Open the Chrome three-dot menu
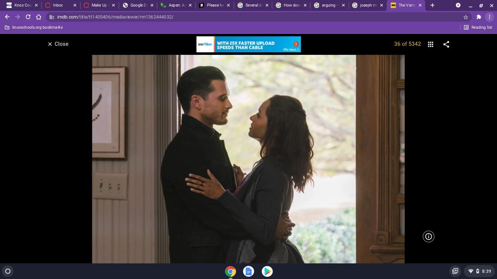The height and width of the screenshot is (279, 497). [489, 17]
